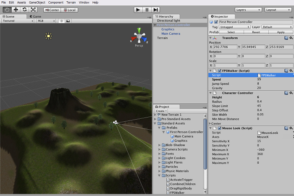Click the prefab Revert button
This screenshot has width=294, height=196.
coord(256,32)
